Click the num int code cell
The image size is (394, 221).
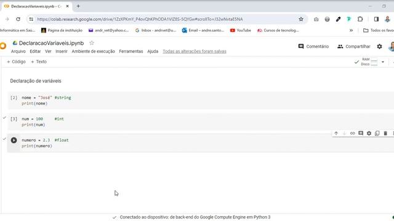coord(201,122)
